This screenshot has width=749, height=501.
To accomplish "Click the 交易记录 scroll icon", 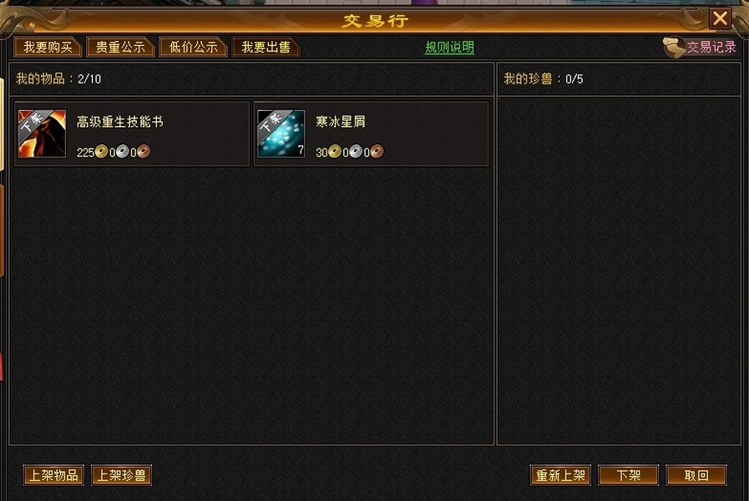I will pyautogui.click(x=674, y=48).
